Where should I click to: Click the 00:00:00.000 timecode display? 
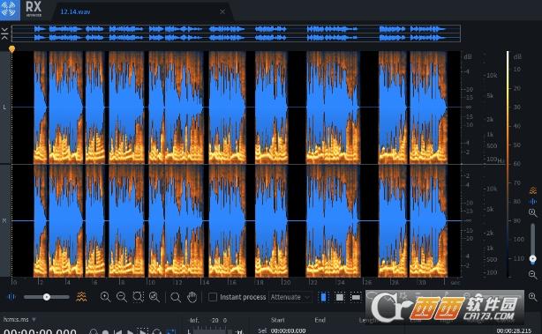click(40, 331)
